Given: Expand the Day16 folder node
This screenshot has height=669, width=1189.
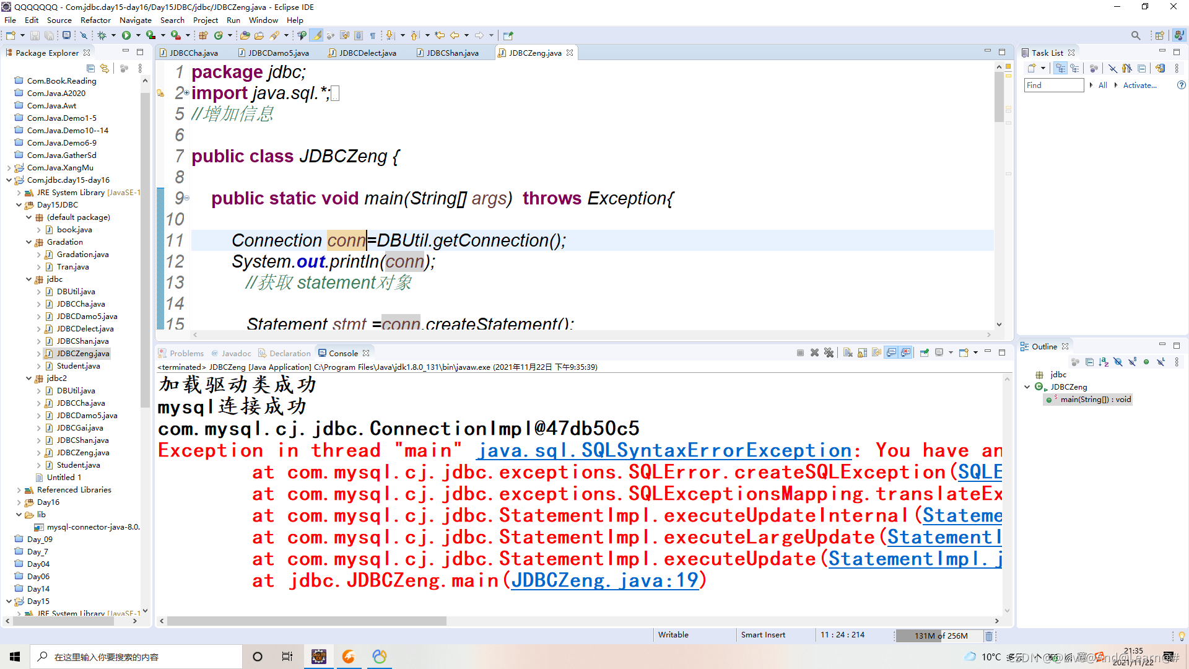Looking at the screenshot, I should point(19,502).
